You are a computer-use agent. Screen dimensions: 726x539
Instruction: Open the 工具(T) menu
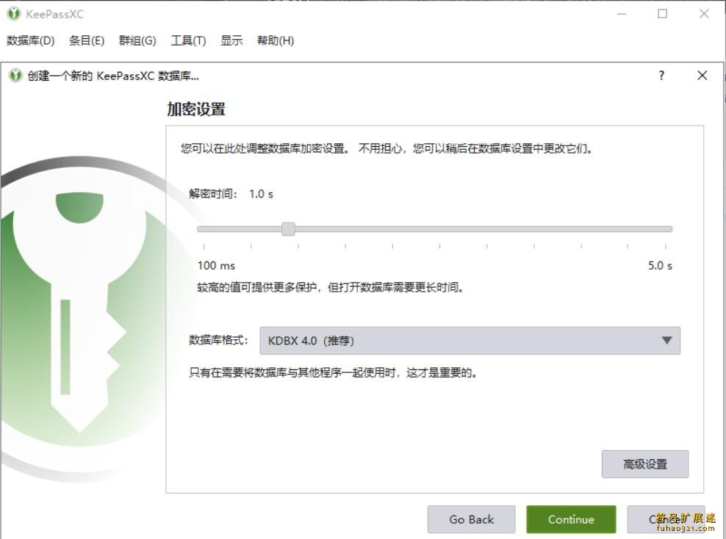(x=188, y=40)
